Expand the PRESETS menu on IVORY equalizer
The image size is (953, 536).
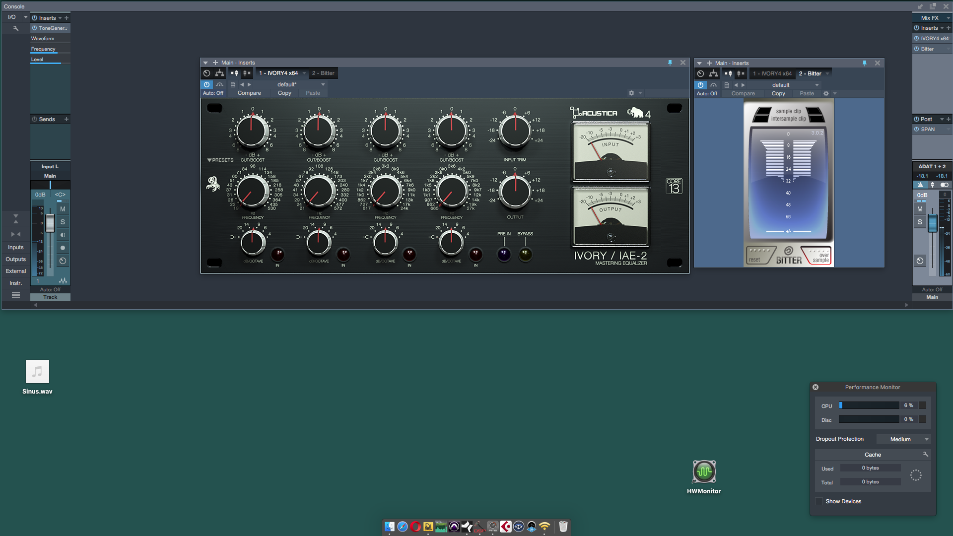[x=220, y=160]
